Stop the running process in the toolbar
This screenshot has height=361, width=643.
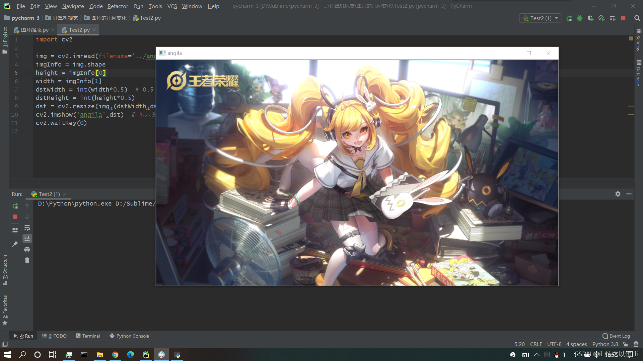pyautogui.click(x=623, y=18)
